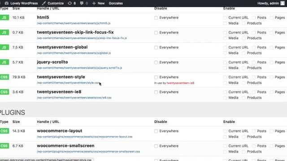Open skip-link-focus-fix.js URL link

pos(82,38)
